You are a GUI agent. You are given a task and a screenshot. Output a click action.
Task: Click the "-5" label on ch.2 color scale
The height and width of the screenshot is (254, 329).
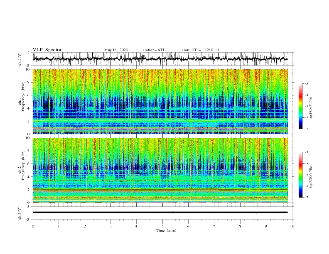click(306, 175)
